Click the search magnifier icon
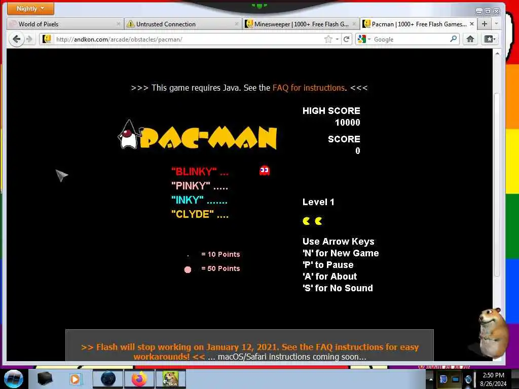Viewport: 519px width, 389px height. [x=453, y=39]
